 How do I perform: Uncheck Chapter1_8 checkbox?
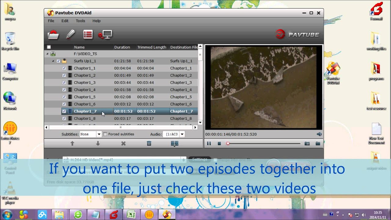pos(64,118)
